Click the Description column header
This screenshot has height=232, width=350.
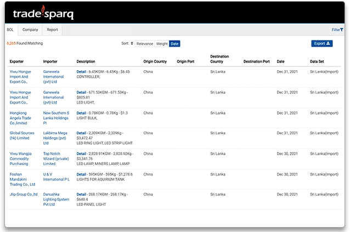(86, 61)
